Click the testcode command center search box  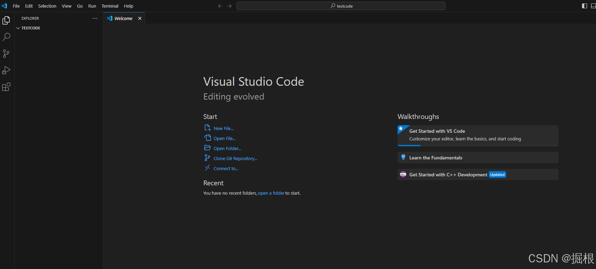click(341, 6)
